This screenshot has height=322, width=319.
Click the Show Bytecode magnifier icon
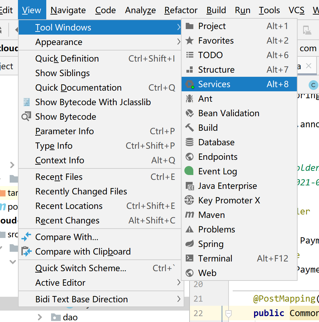(27, 117)
